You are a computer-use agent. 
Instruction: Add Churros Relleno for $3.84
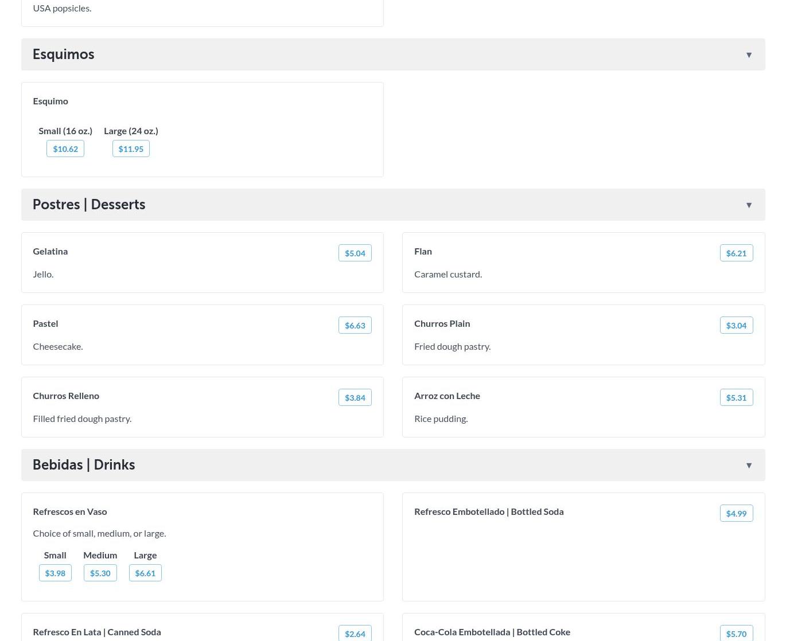[355, 398]
